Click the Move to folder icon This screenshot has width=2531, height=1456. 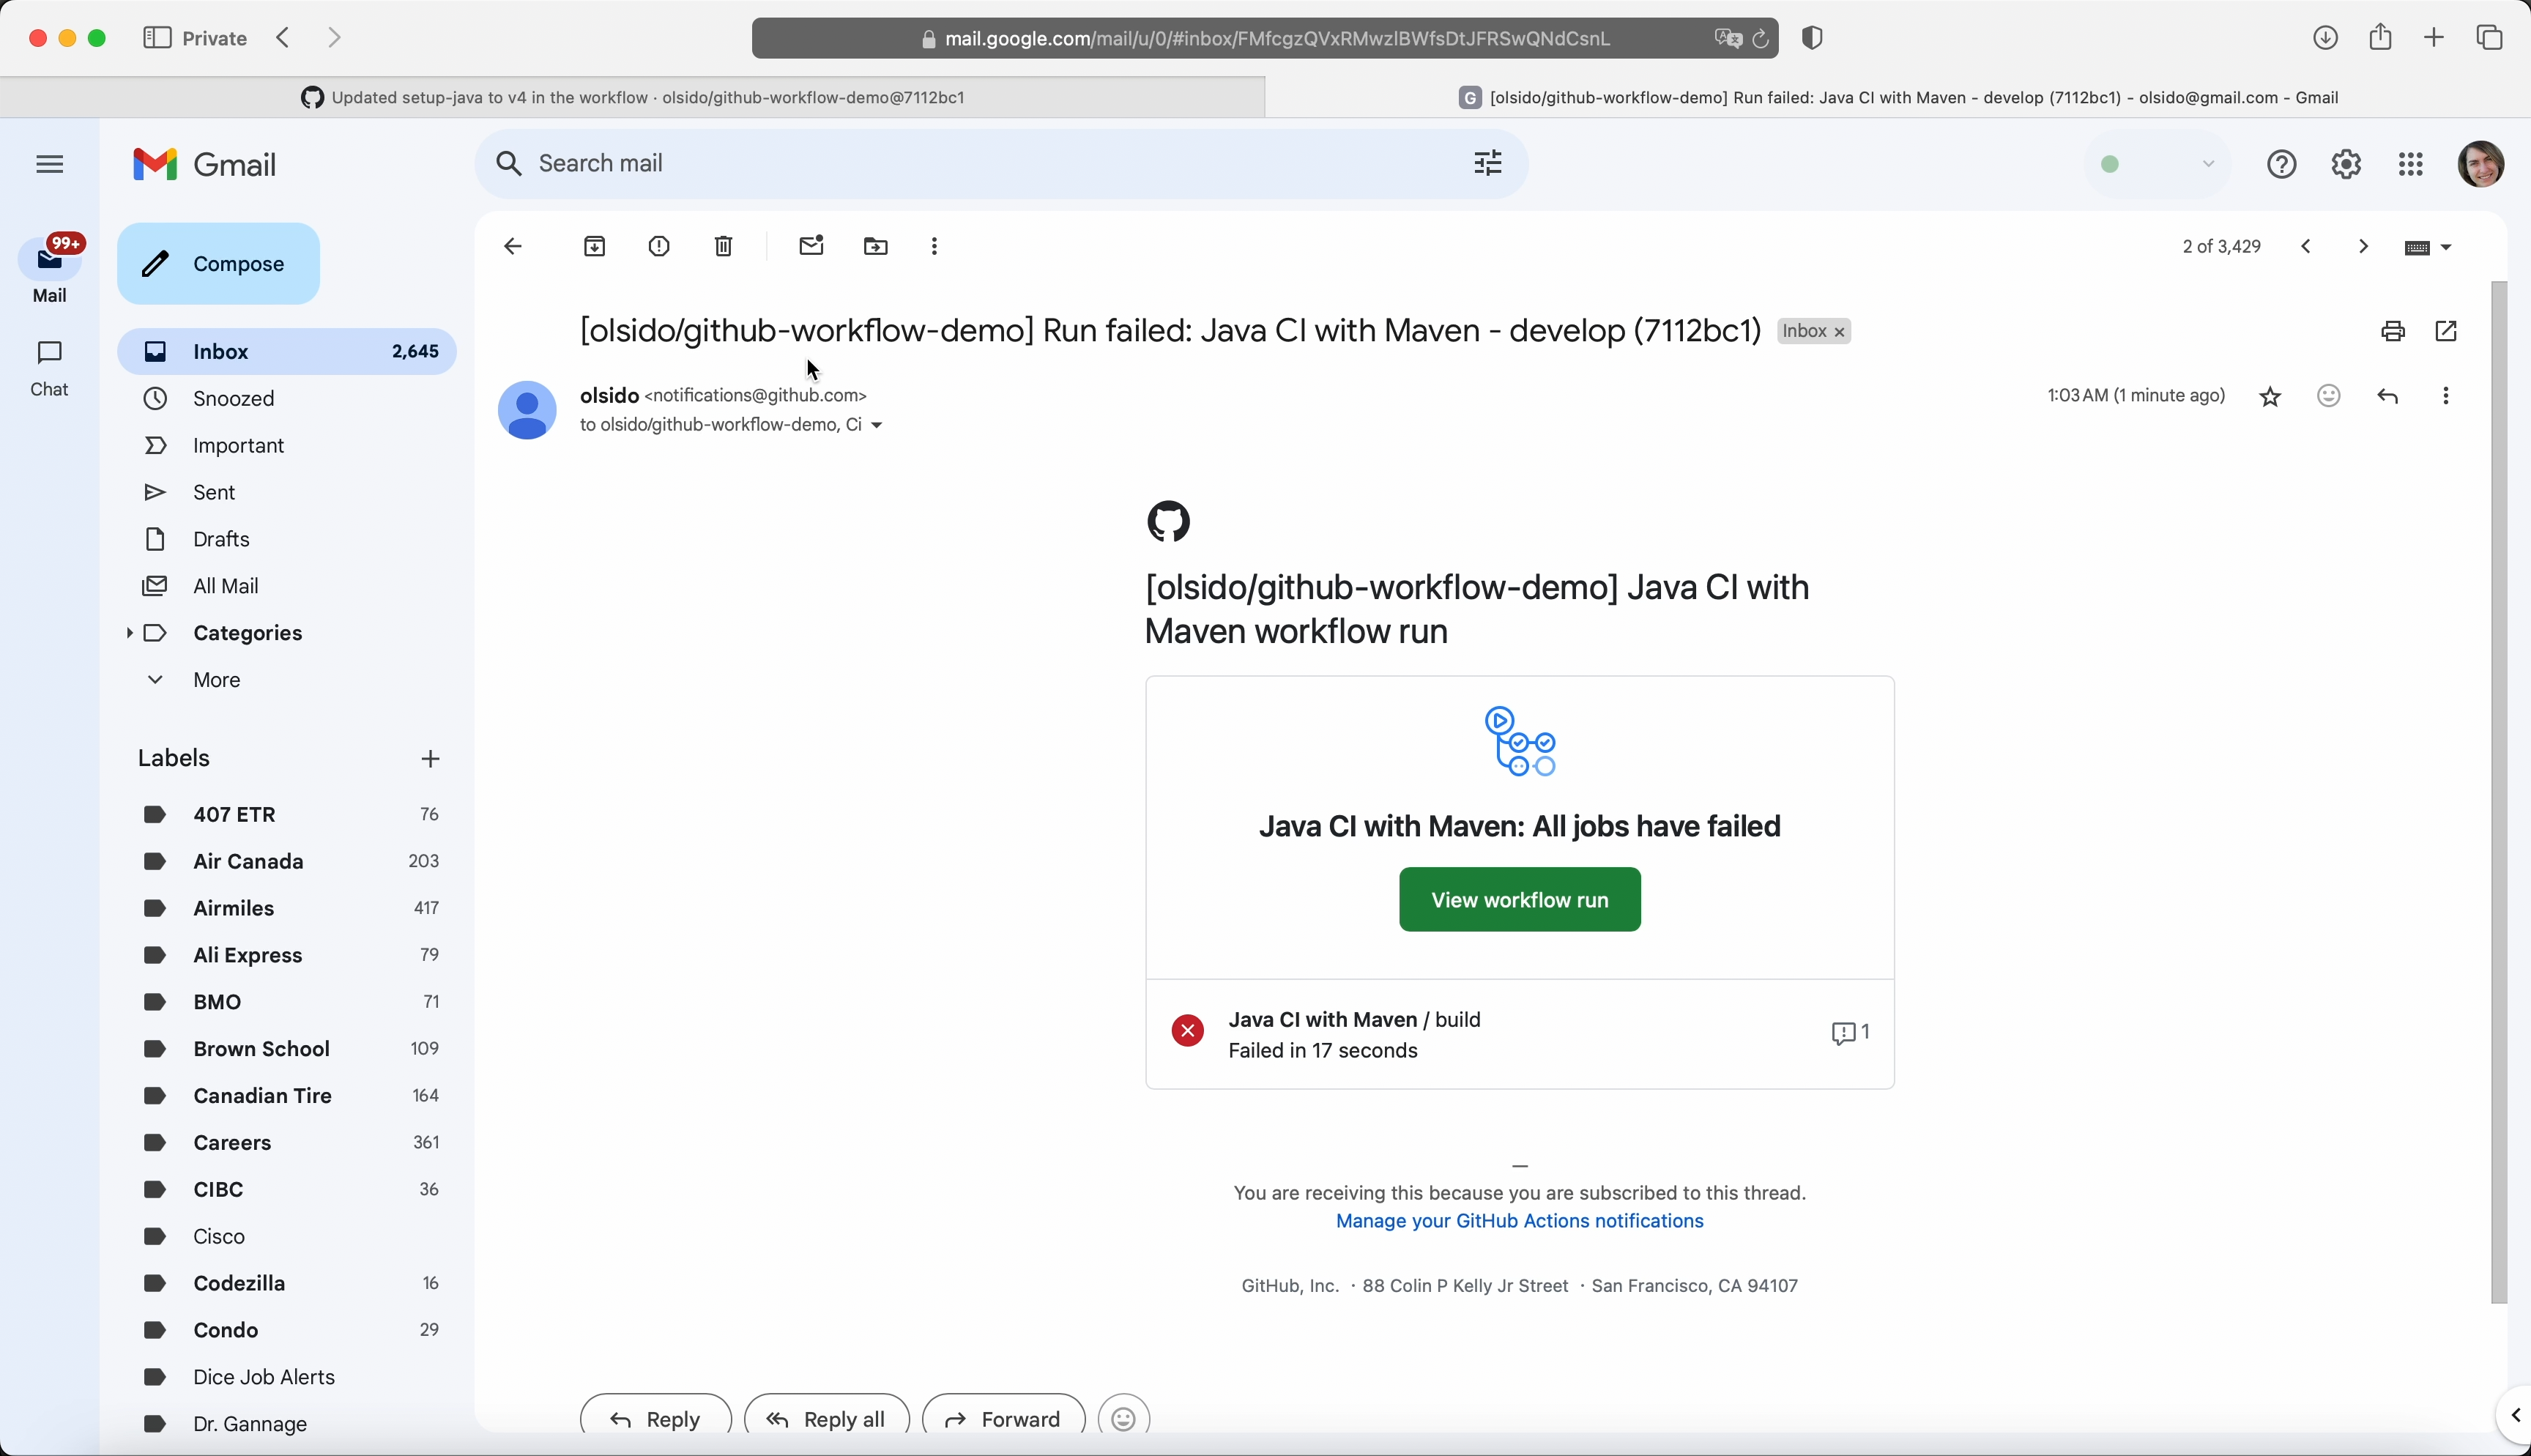click(876, 246)
